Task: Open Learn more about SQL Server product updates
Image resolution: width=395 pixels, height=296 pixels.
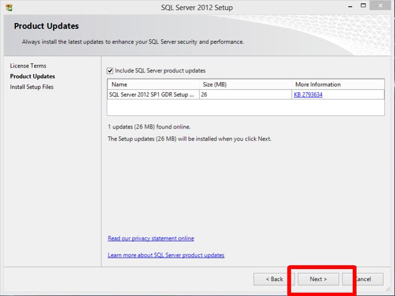Action: (166, 255)
